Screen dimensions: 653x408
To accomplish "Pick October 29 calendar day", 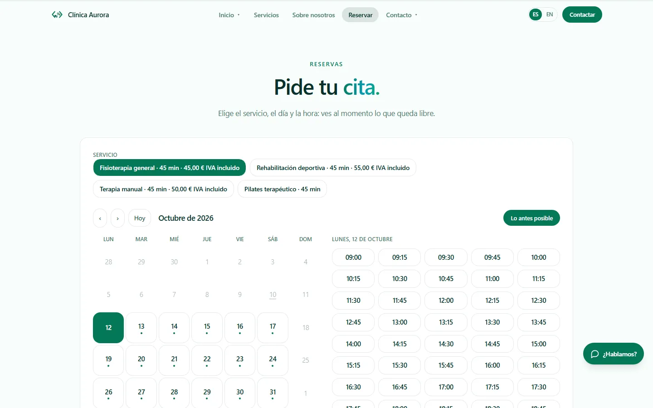I will tap(207, 393).
